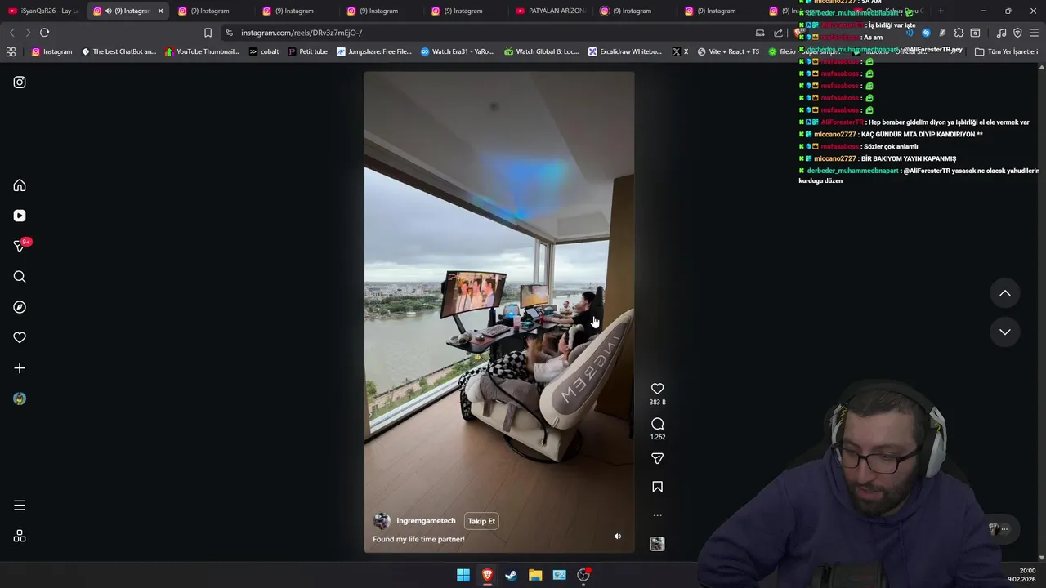Click the 383 B like count

[x=657, y=403]
